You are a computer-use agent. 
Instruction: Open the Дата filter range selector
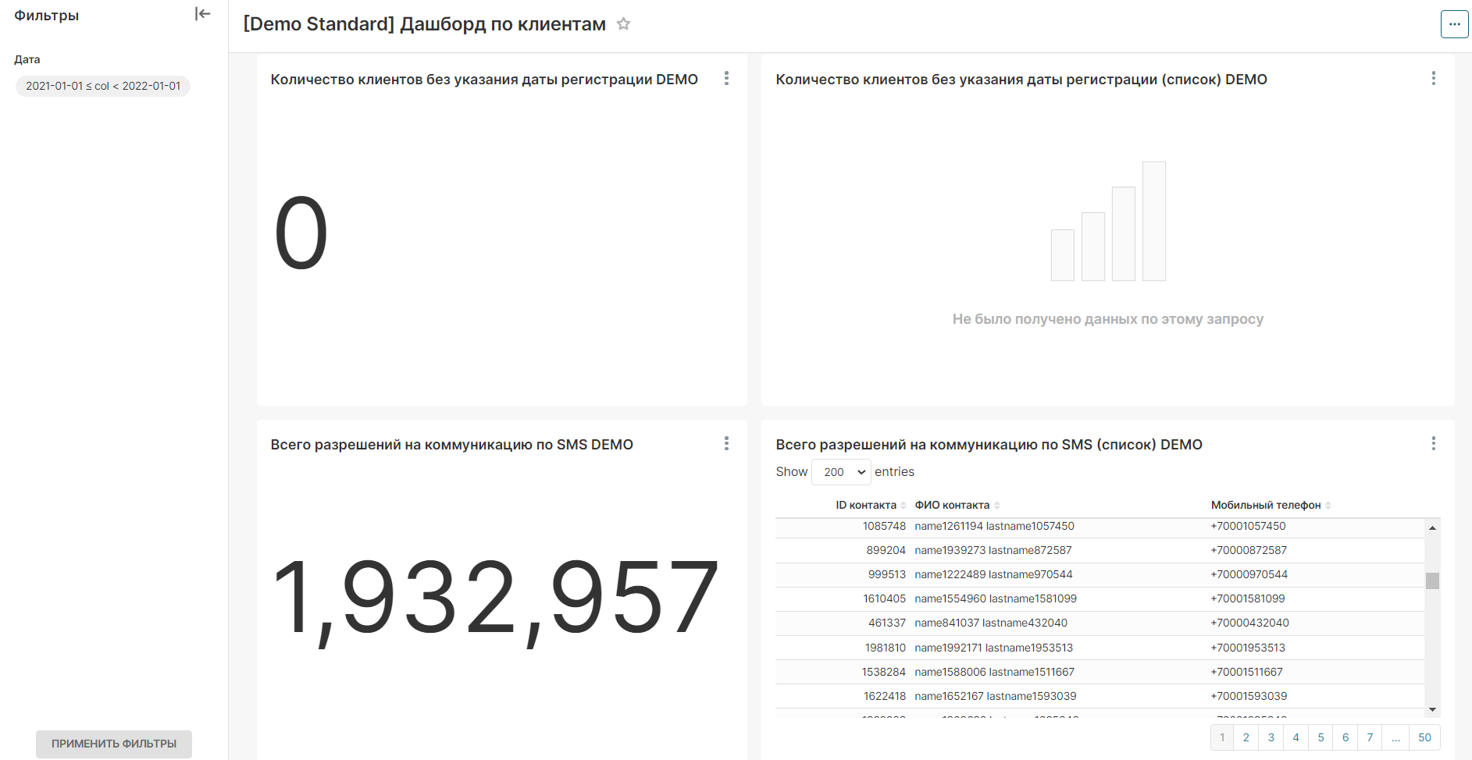[x=103, y=86]
